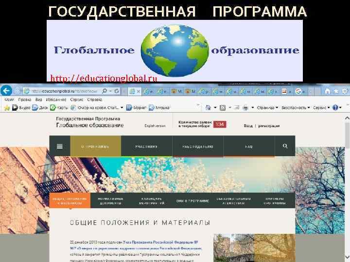Open the Правка menu
Image resolution: width=350 pixels, height=262 pixels.
point(25,99)
